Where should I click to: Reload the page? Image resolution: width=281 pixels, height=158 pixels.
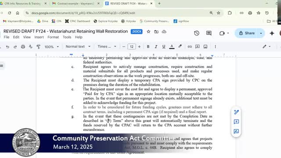tap(10, 13)
